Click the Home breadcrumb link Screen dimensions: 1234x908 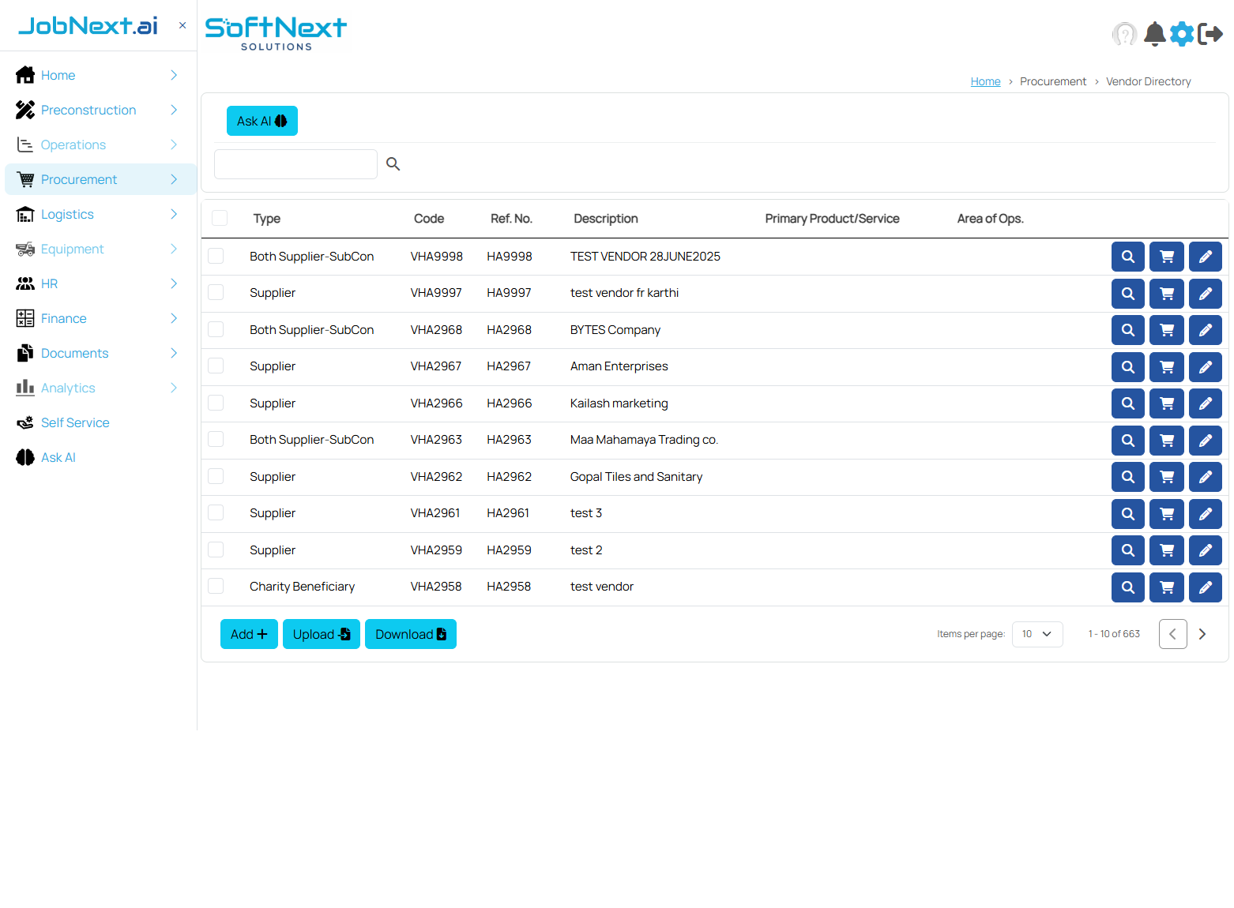click(985, 81)
